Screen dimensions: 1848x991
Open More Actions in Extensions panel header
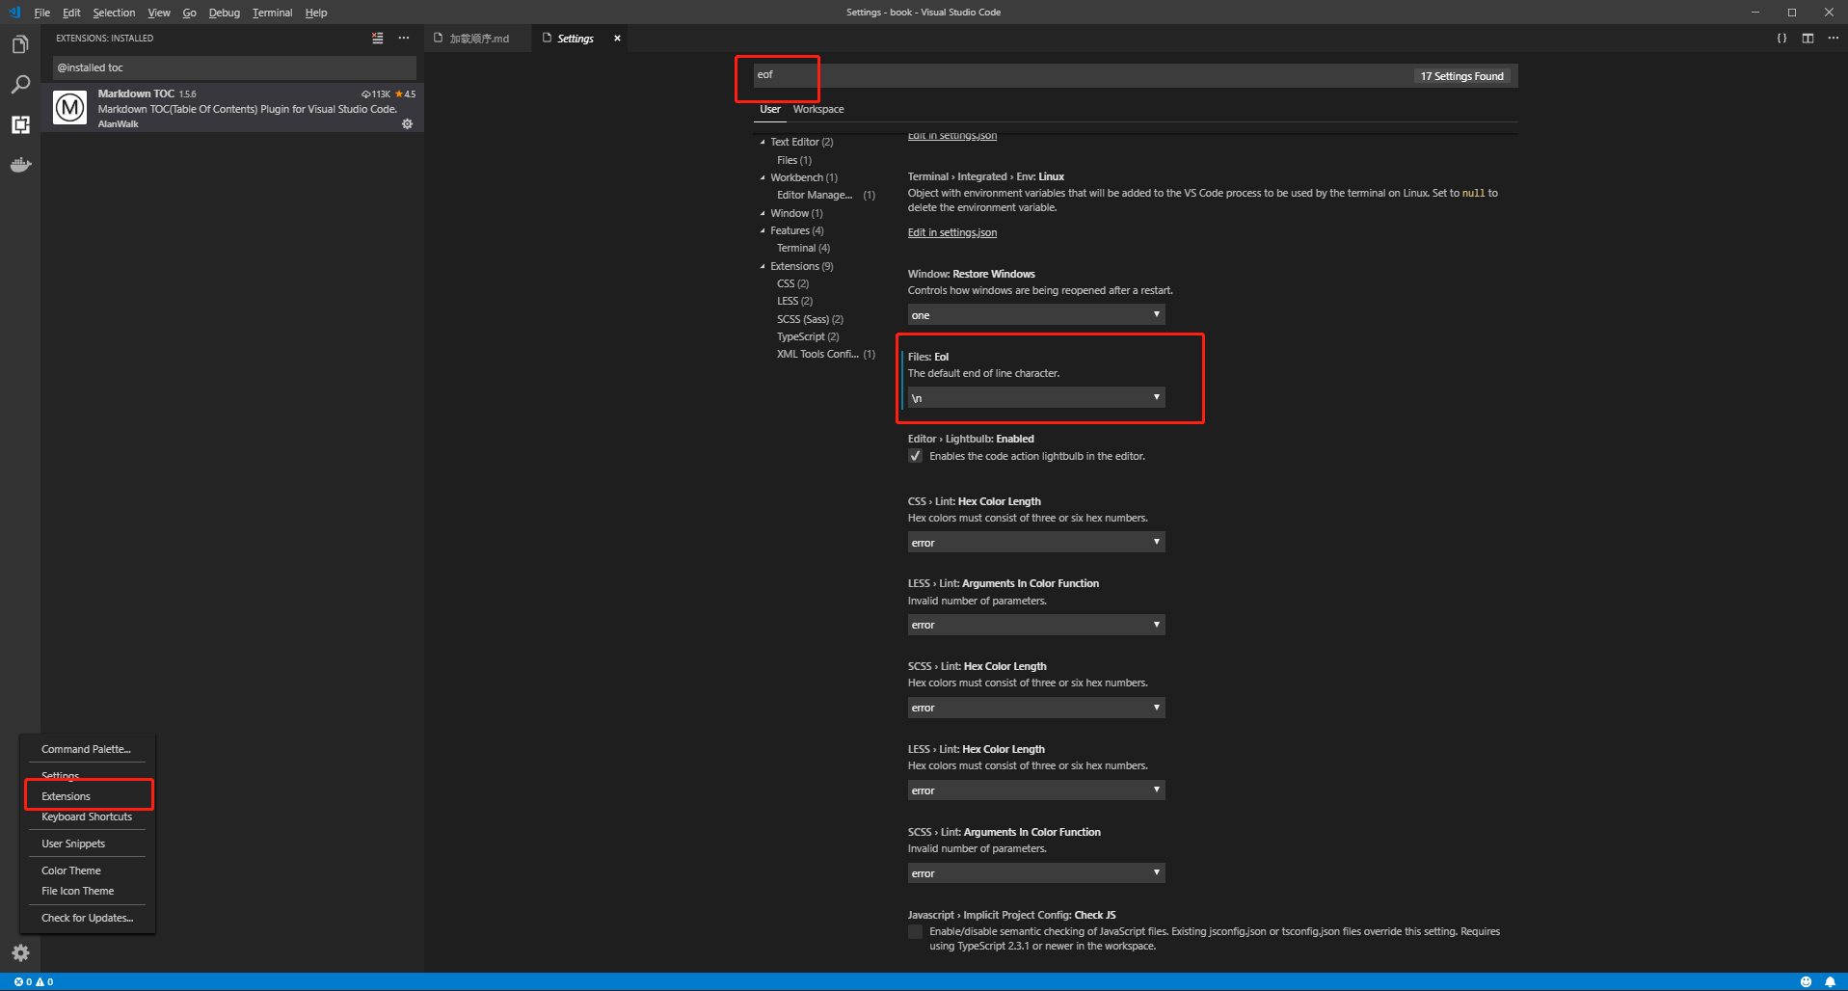pos(404,39)
